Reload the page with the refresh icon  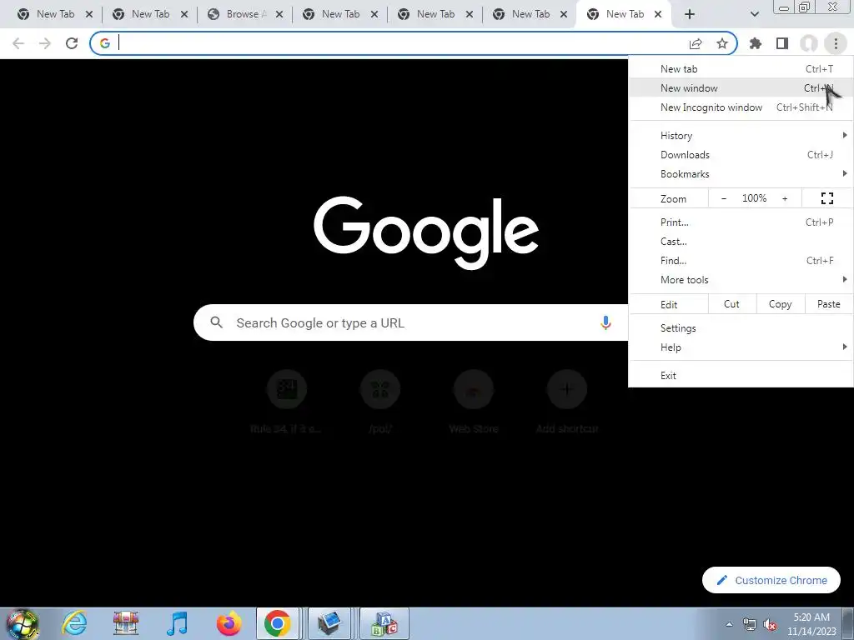[x=72, y=43]
